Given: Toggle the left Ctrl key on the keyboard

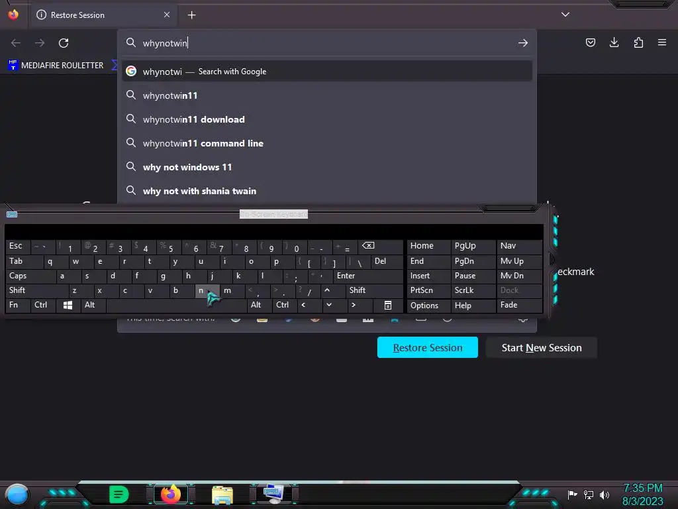Looking at the screenshot, I should [43, 305].
